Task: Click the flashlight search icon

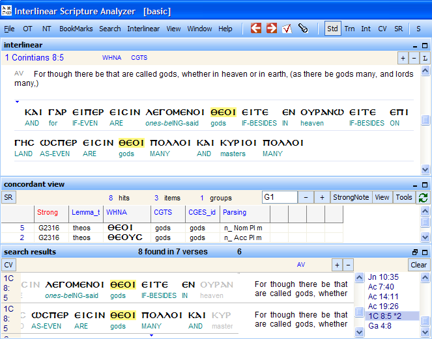Action: pyautogui.click(x=303, y=29)
